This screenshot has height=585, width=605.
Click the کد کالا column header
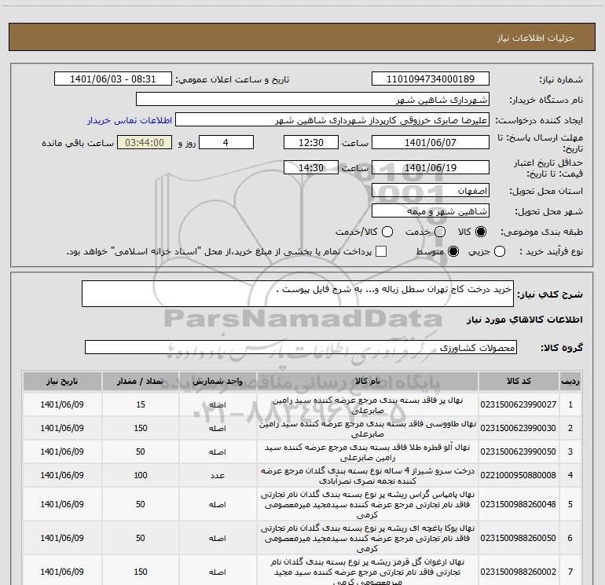tap(519, 381)
